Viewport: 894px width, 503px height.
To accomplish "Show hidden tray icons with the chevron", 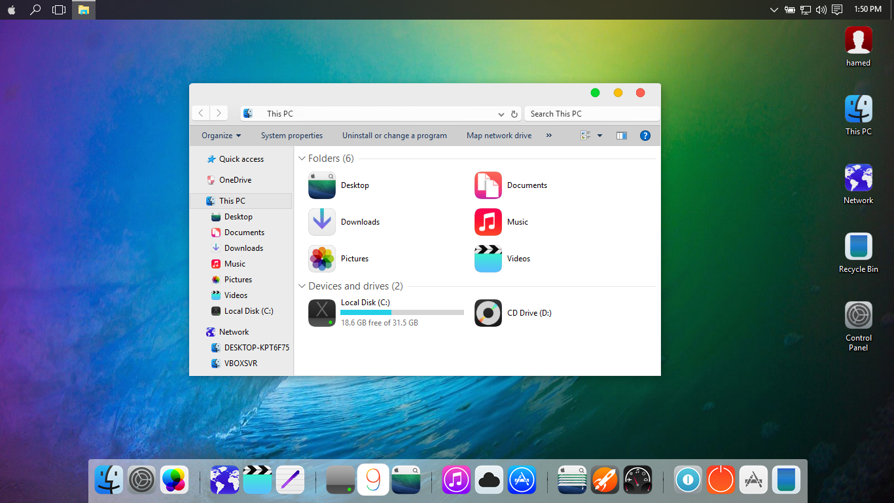I will click(774, 10).
